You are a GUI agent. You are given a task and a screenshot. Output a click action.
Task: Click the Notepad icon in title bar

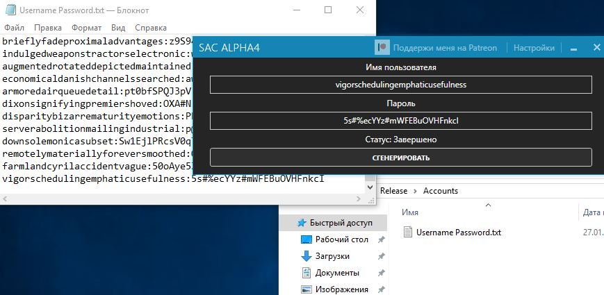pos(10,10)
